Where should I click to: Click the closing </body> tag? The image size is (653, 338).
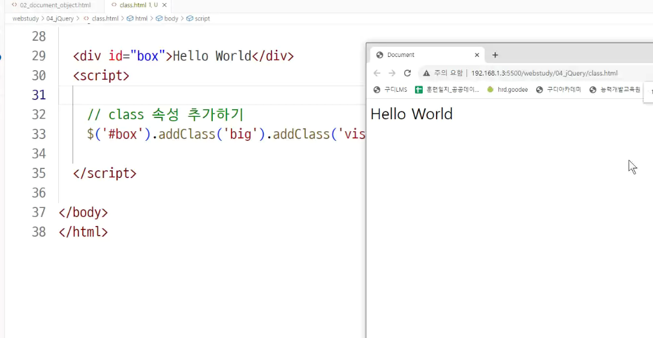click(x=83, y=212)
